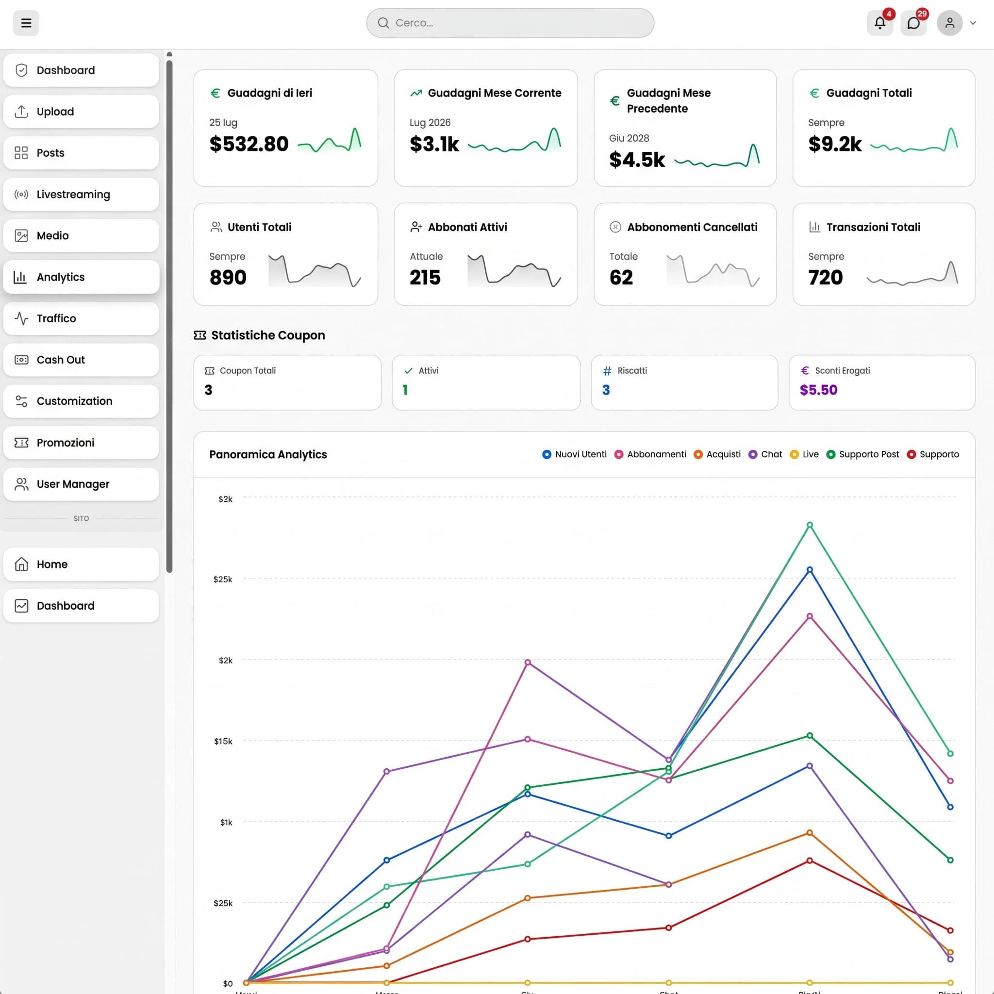Open the notifications bell
The width and height of the screenshot is (994, 994).
pyautogui.click(x=880, y=23)
